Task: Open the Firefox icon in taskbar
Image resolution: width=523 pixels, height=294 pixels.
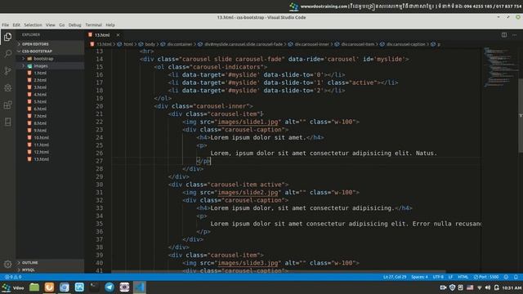Action: (x=49, y=287)
